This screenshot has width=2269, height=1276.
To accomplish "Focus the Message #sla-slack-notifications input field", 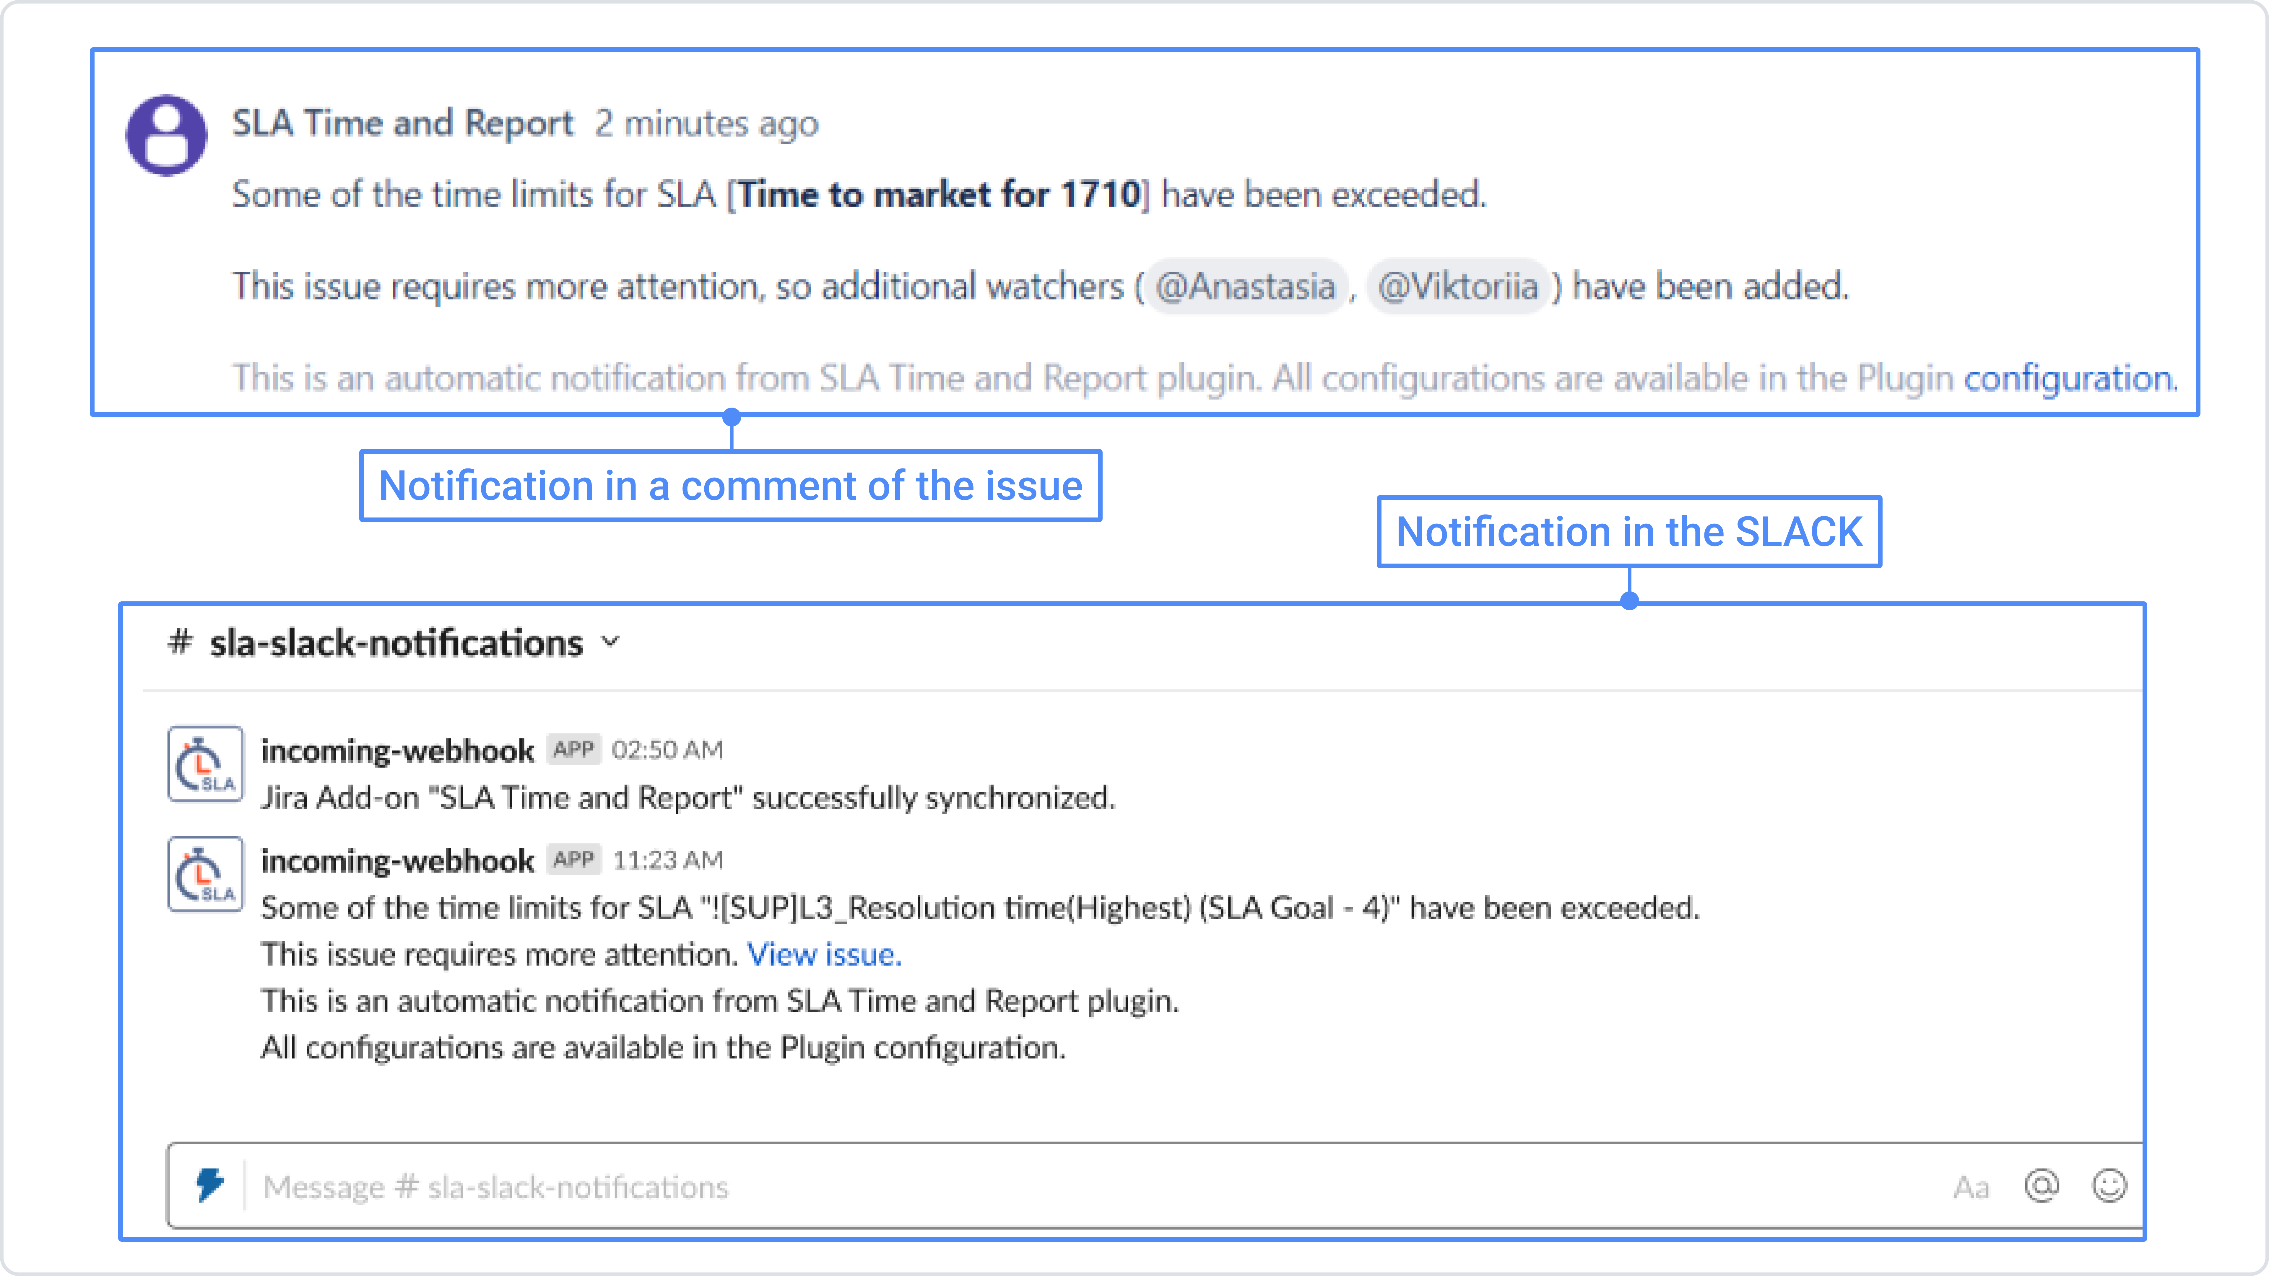I will point(1057,1187).
